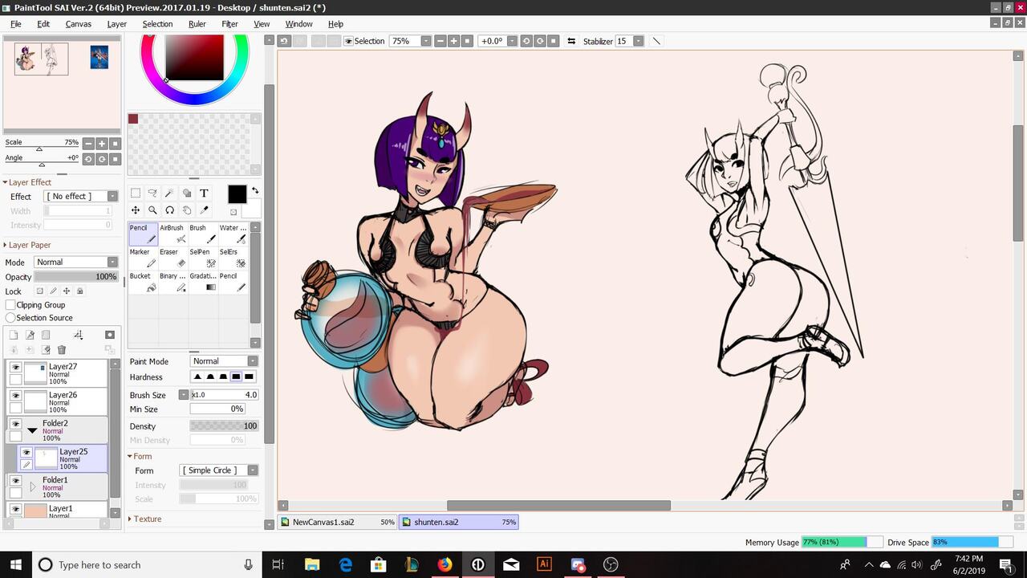Viewport: 1027px width, 578px height.
Task: Activate the Hand pan tool
Action: tap(187, 210)
